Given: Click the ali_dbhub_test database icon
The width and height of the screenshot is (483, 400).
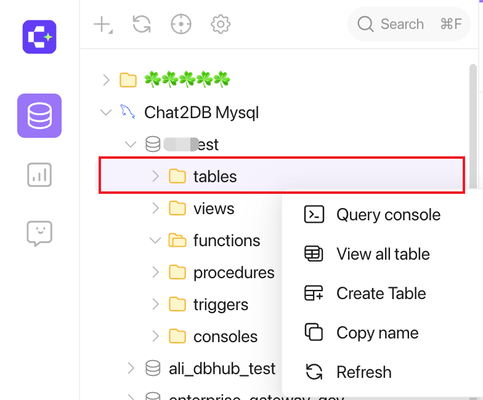Looking at the screenshot, I should pos(153,368).
